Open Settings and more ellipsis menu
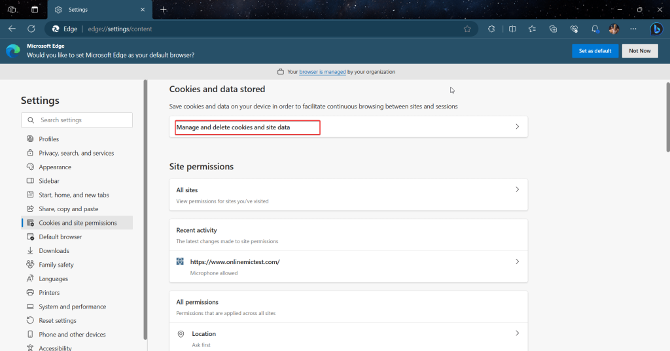 633,29
